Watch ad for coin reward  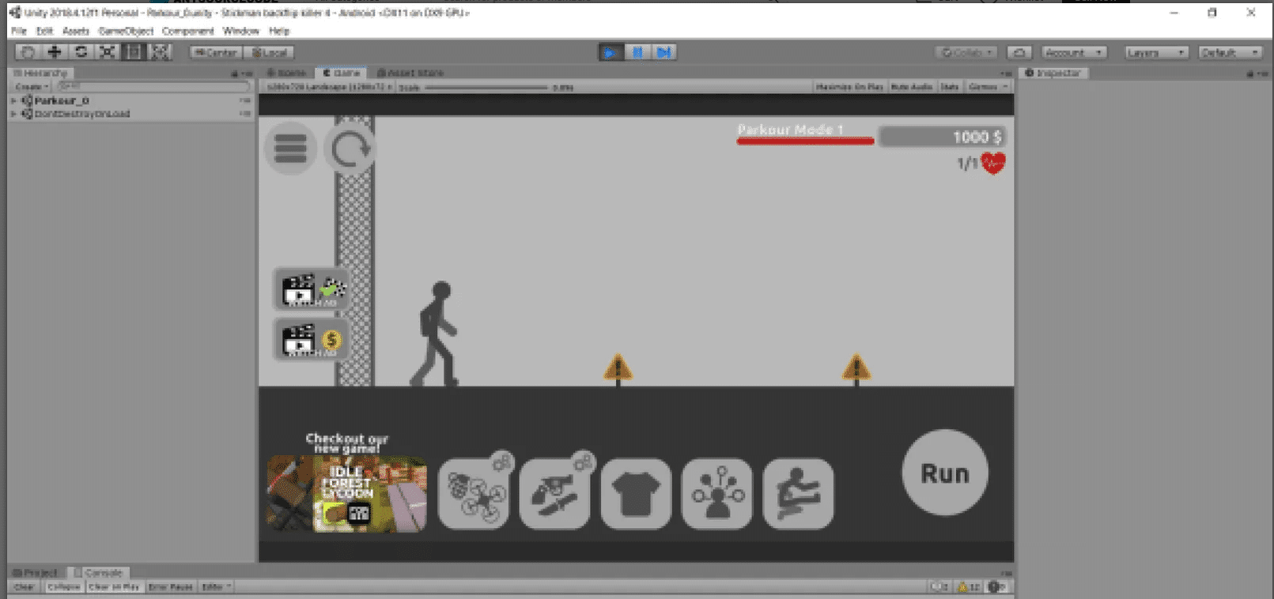(312, 340)
